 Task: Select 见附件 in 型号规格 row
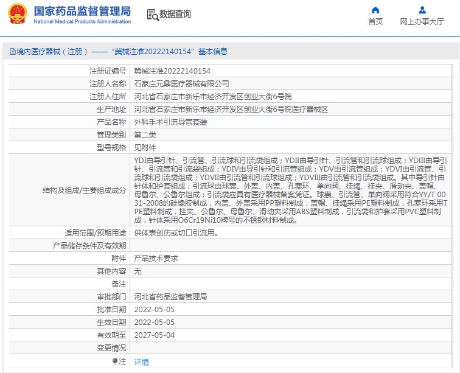[x=145, y=148]
